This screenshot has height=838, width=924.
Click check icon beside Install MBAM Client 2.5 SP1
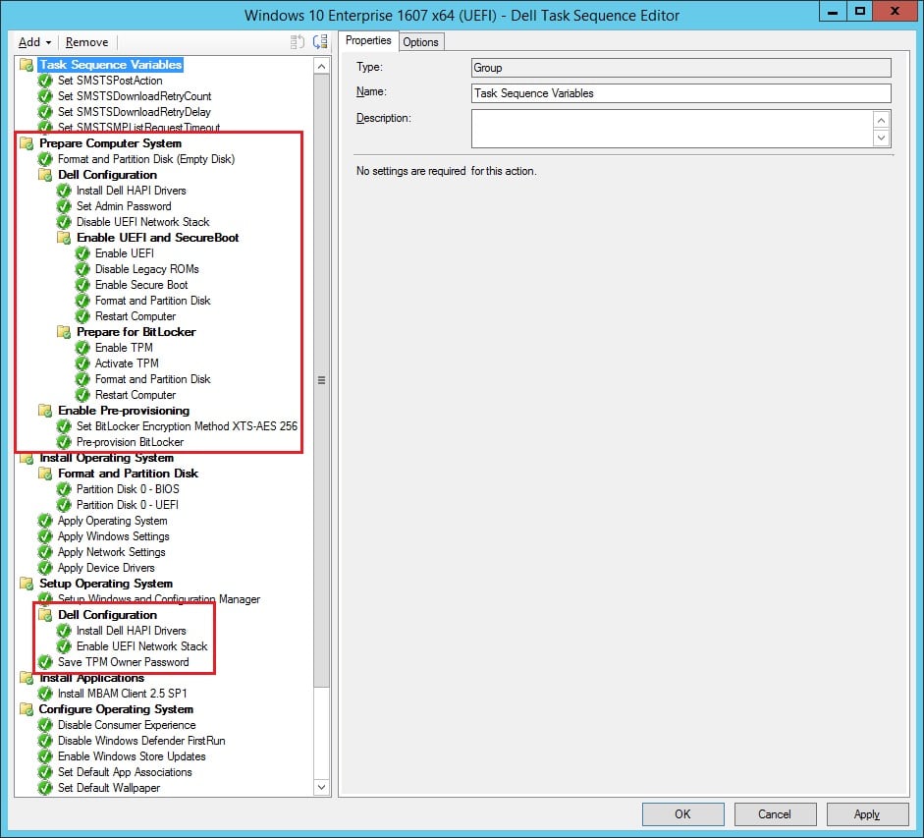pyautogui.click(x=45, y=694)
